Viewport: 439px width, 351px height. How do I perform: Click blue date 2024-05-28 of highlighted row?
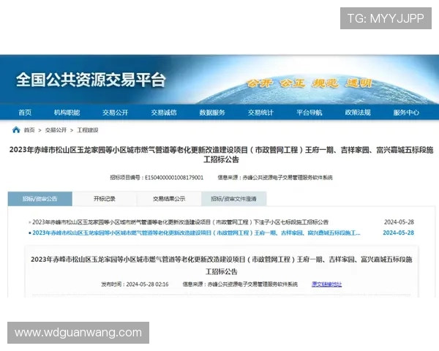click(399, 233)
